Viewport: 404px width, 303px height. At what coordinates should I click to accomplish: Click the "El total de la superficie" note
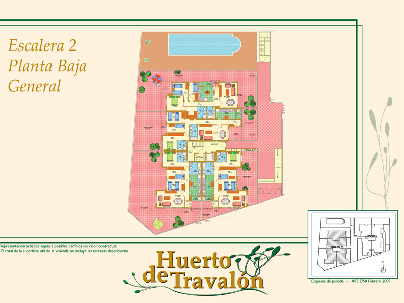point(65,251)
